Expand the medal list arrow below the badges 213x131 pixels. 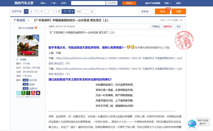(x=28, y=97)
